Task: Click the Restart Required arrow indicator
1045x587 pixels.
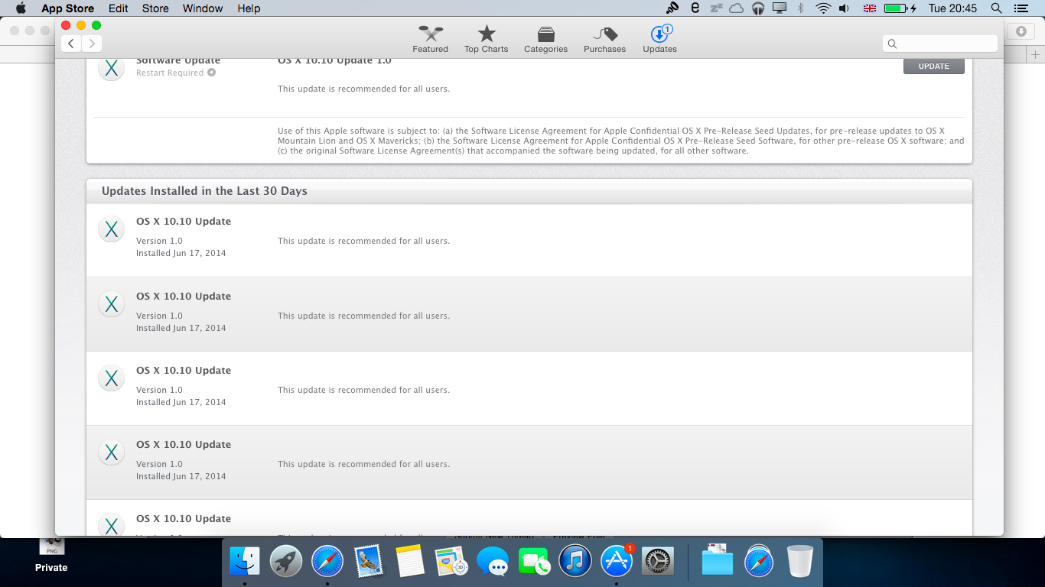Action: 211,73
